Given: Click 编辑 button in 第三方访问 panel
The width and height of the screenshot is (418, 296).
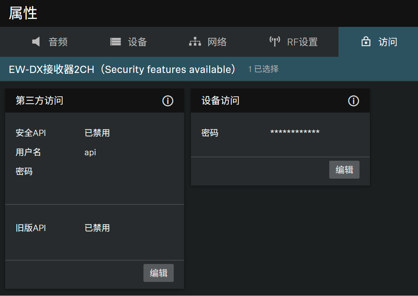Looking at the screenshot, I should (159, 273).
